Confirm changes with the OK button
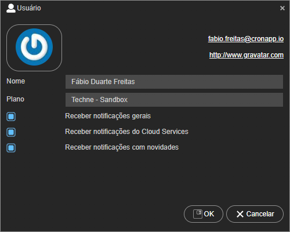 204,214
